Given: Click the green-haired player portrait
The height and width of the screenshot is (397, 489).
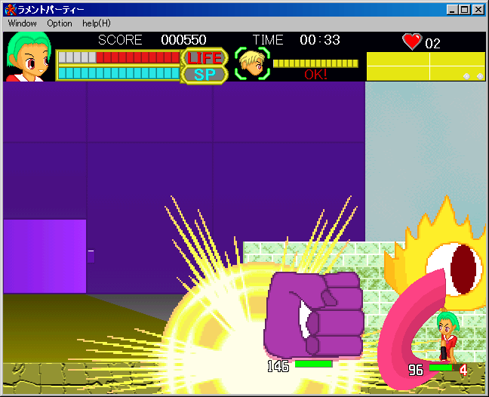Looking at the screenshot, I should coord(29,57).
